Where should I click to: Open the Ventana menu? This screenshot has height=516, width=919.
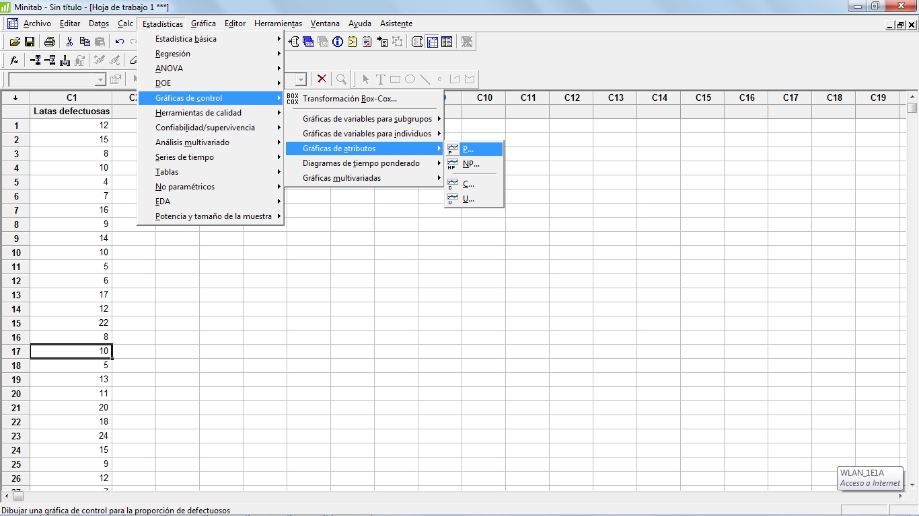pos(326,24)
